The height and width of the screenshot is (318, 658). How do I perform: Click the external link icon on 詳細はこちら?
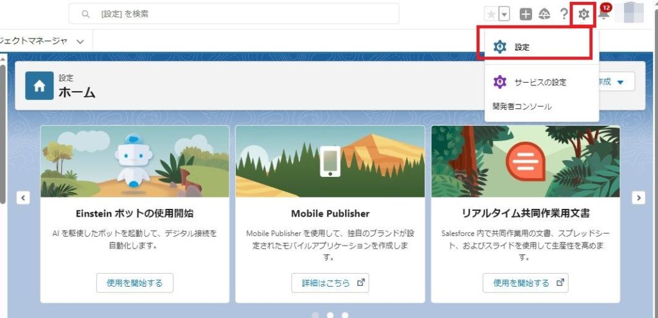click(360, 283)
